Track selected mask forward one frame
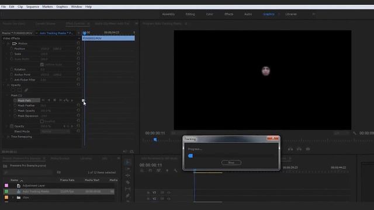 tap(60, 100)
